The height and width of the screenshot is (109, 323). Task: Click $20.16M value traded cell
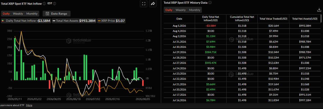[273, 26]
